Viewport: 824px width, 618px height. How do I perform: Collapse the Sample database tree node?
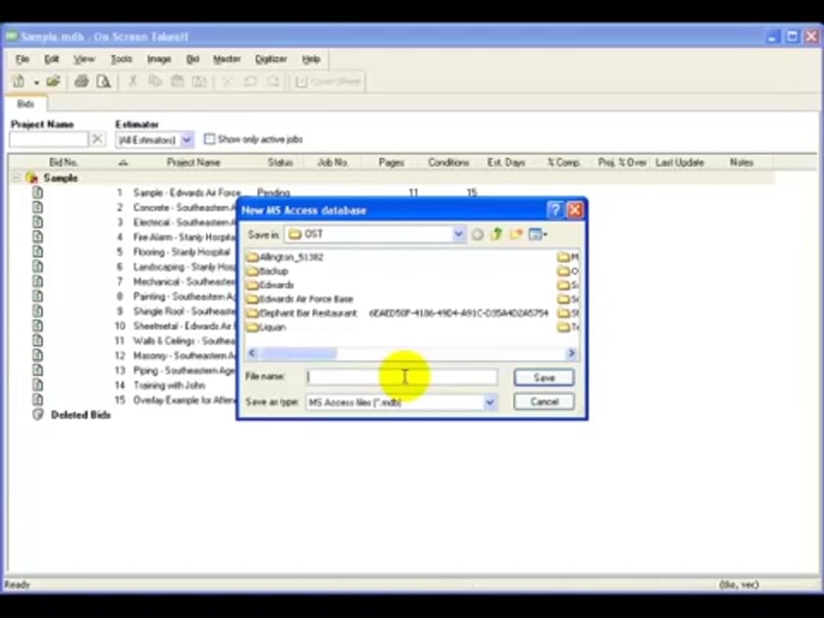(x=16, y=179)
